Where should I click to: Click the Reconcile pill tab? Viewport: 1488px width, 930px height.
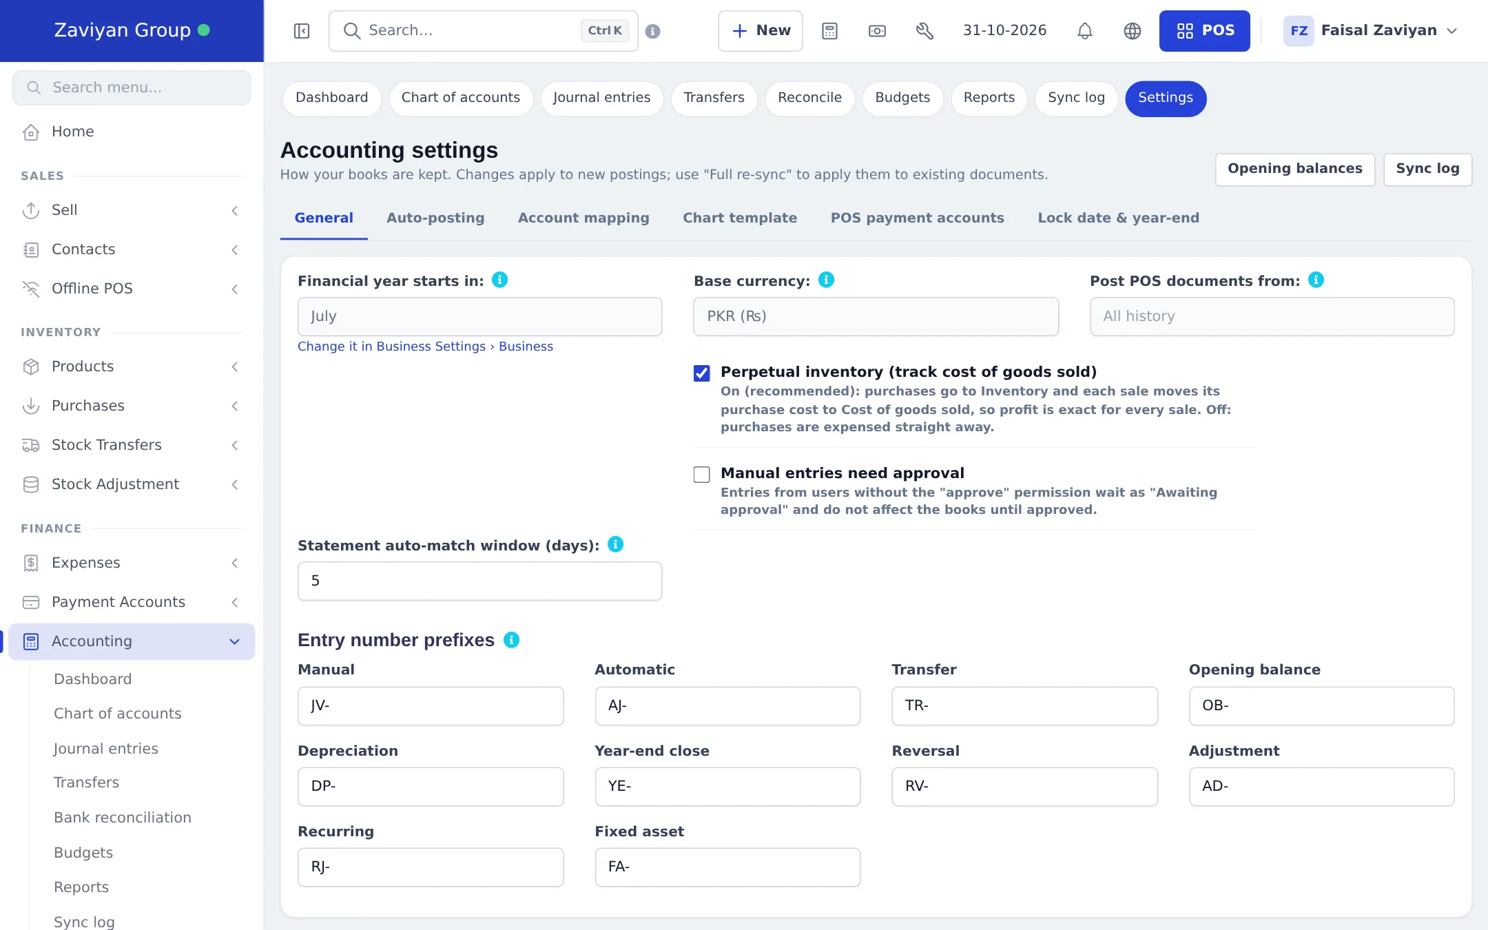pyautogui.click(x=809, y=98)
